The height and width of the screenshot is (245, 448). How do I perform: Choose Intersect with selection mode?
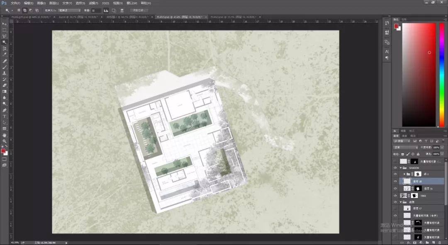coord(37,10)
